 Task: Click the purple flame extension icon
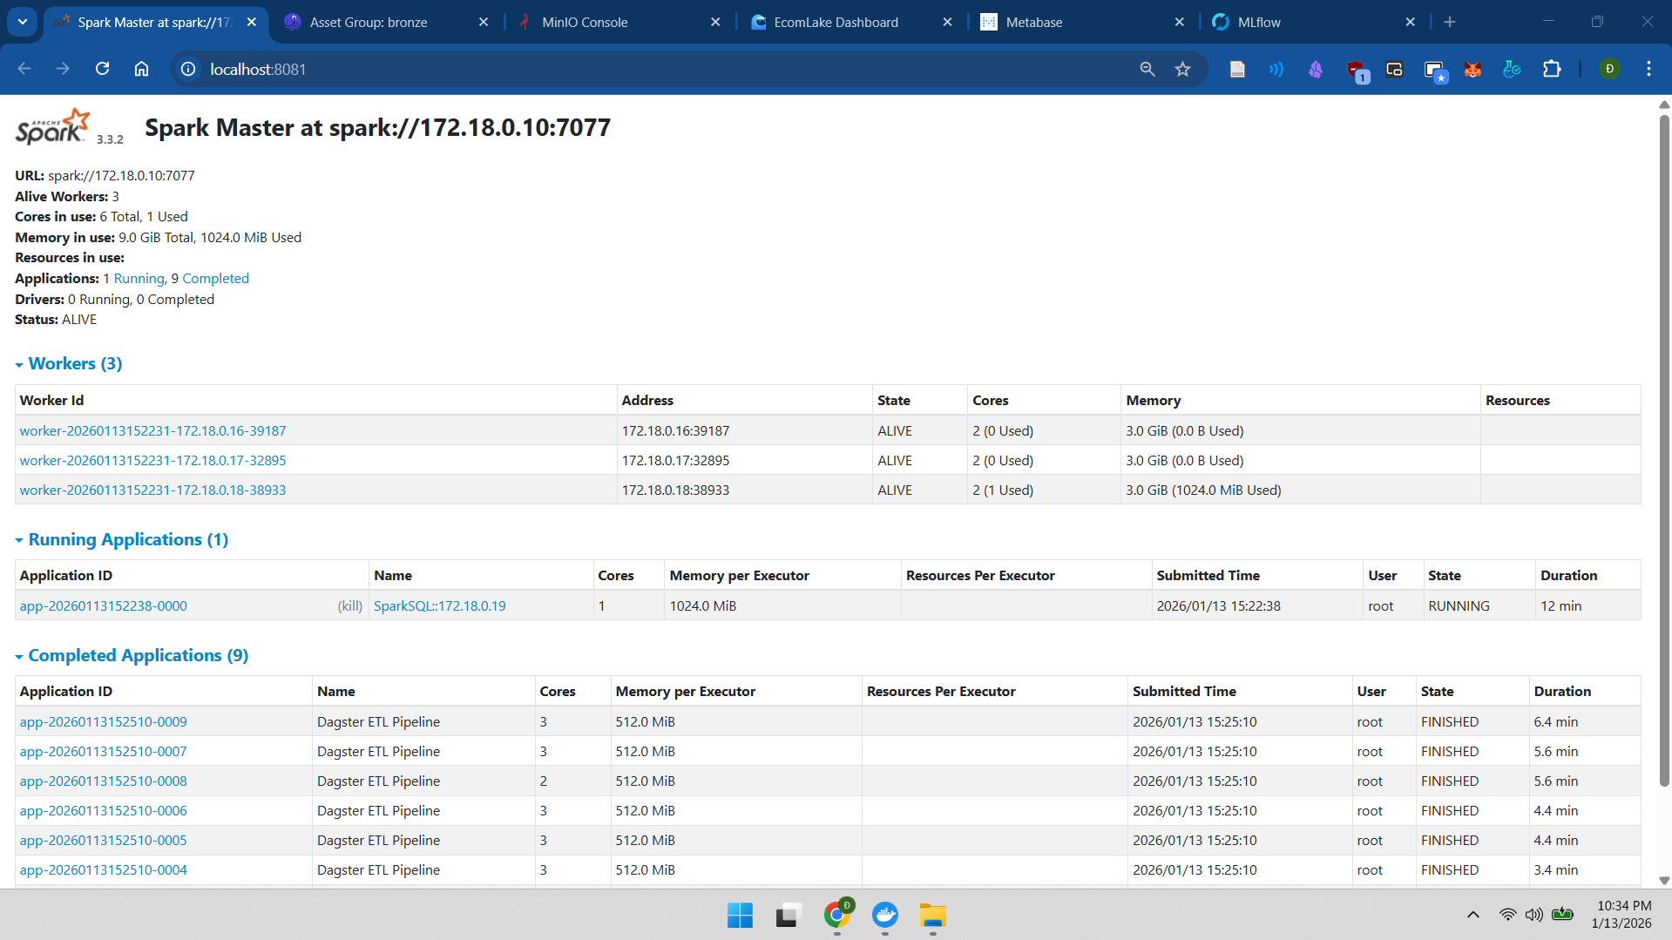pyautogui.click(x=1316, y=69)
